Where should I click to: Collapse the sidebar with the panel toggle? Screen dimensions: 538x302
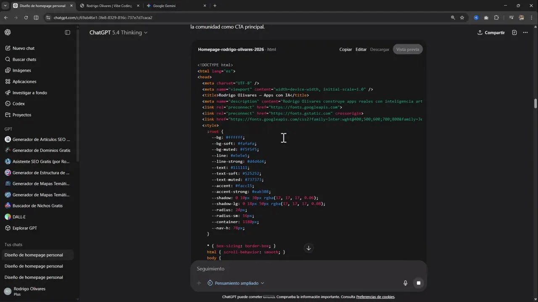point(68,32)
